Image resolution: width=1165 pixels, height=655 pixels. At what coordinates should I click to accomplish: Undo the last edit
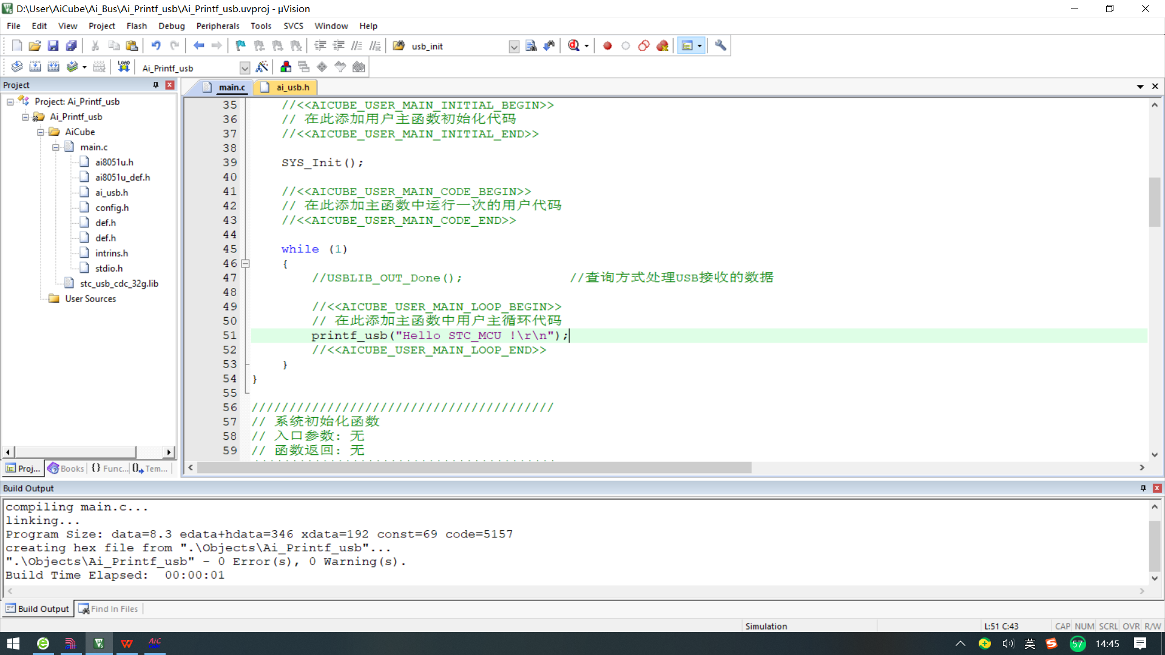pos(156,46)
